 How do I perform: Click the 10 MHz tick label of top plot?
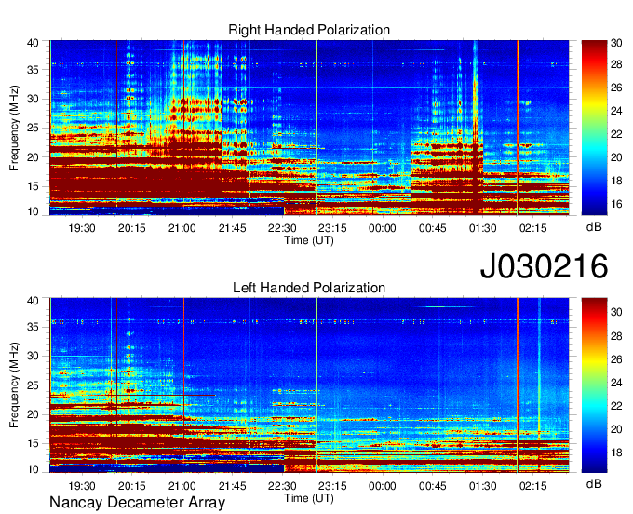pos(33,211)
